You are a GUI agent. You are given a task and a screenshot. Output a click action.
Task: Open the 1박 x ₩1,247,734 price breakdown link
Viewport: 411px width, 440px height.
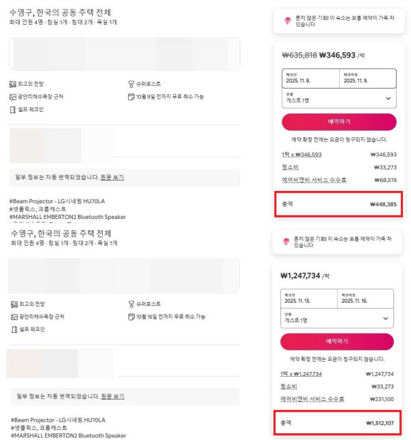[301, 373]
